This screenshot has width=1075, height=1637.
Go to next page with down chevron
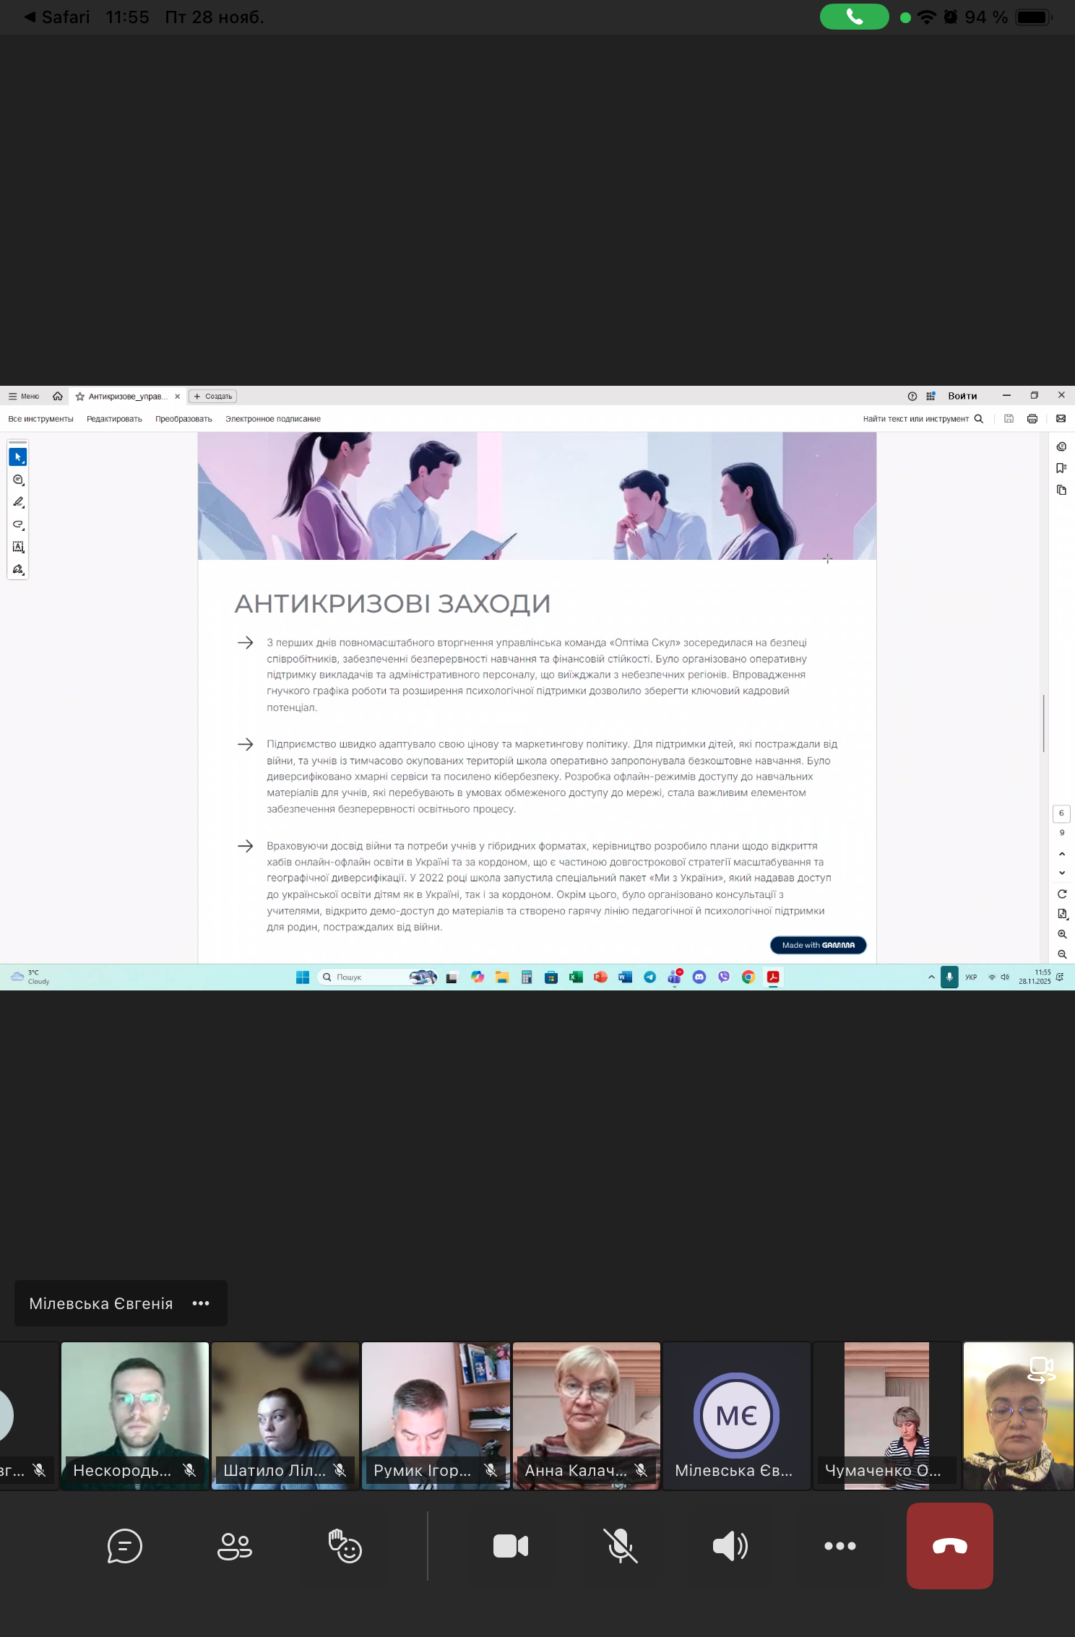pyautogui.click(x=1061, y=873)
